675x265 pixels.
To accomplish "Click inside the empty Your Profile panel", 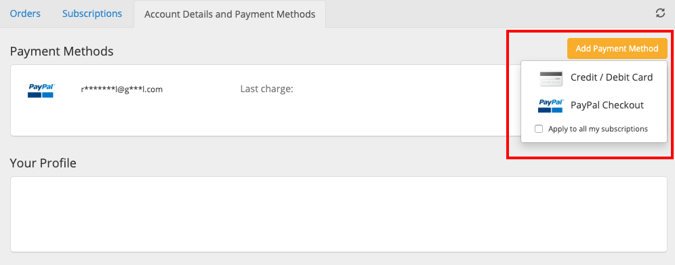I will 339,214.
